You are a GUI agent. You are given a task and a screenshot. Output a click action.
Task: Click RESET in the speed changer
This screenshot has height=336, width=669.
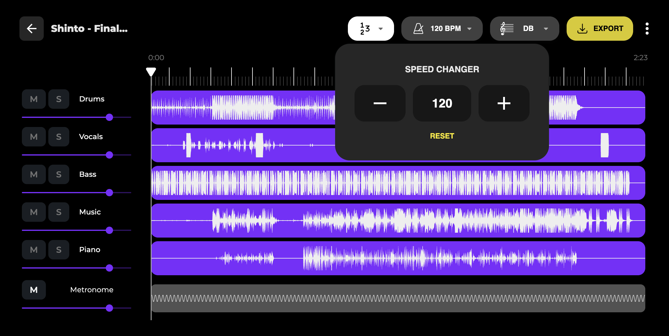point(442,136)
